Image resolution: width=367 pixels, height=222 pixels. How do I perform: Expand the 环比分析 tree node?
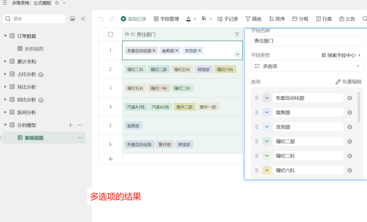(x=5, y=87)
